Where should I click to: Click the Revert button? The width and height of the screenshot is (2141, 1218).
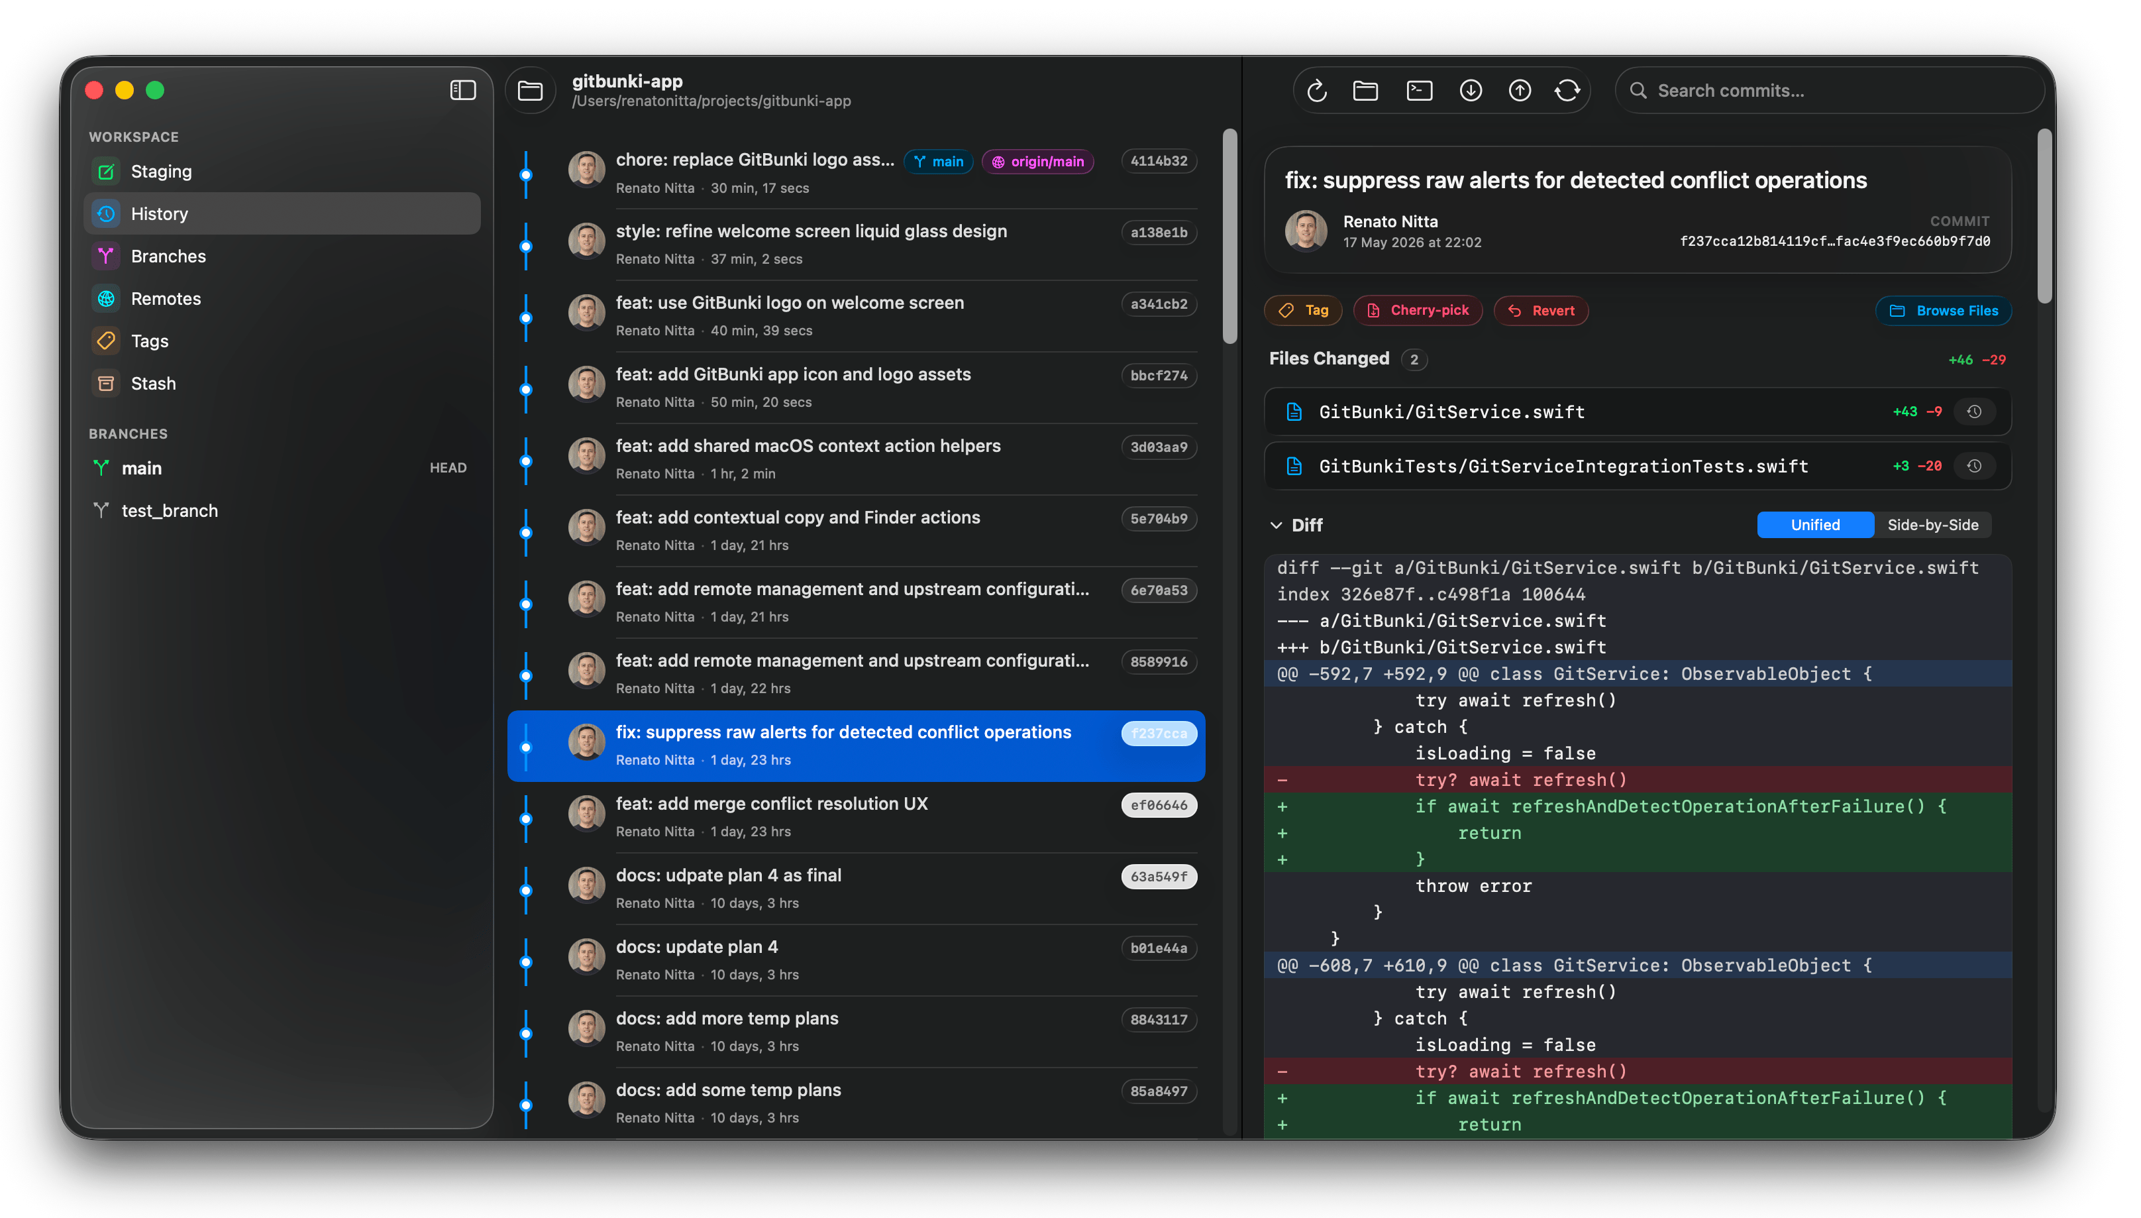click(x=1541, y=310)
